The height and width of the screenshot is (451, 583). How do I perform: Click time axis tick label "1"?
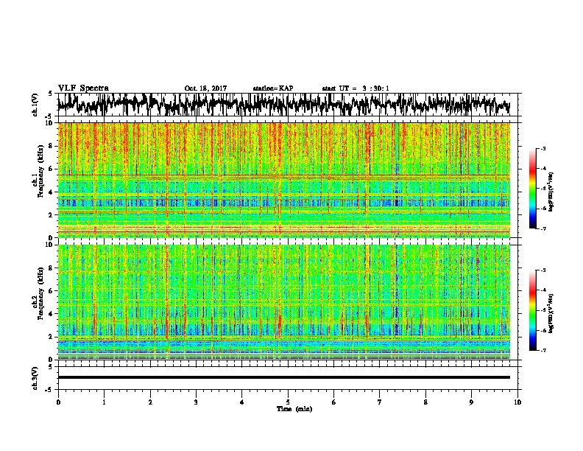pyautogui.click(x=104, y=402)
